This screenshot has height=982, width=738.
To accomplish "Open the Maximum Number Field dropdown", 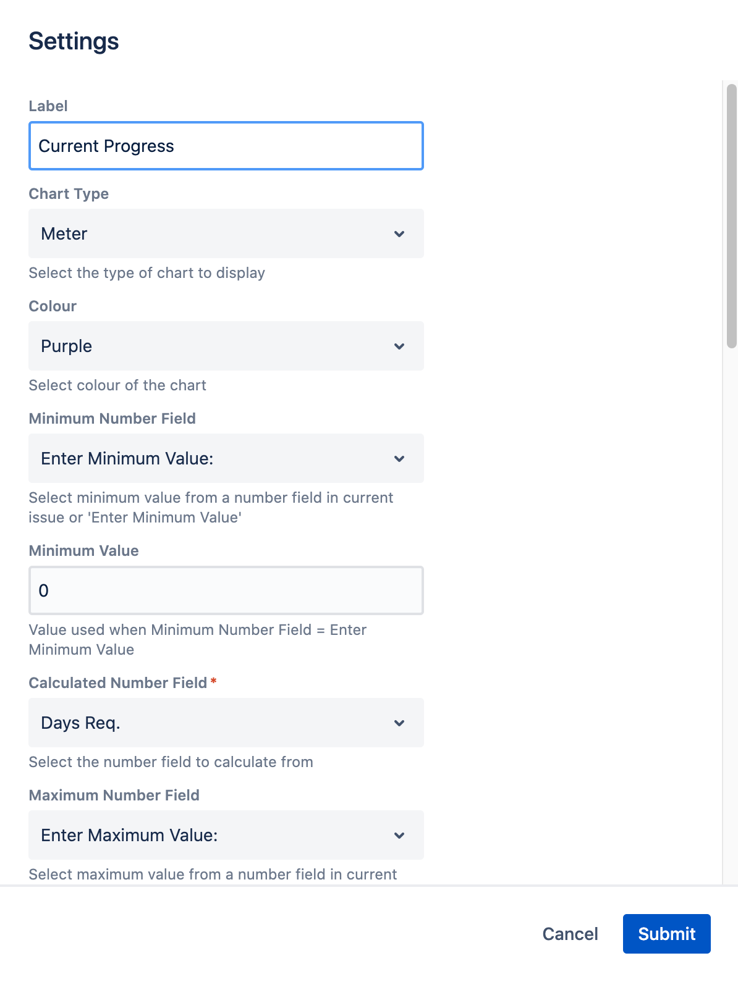I will point(226,835).
